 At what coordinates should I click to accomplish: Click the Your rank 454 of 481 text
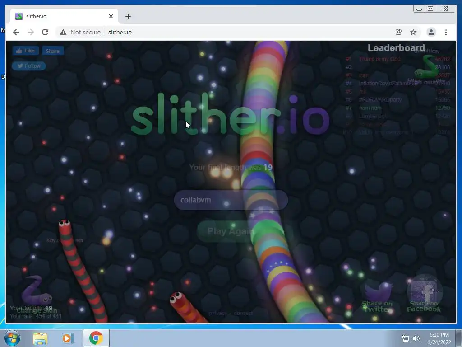[x=36, y=316]
